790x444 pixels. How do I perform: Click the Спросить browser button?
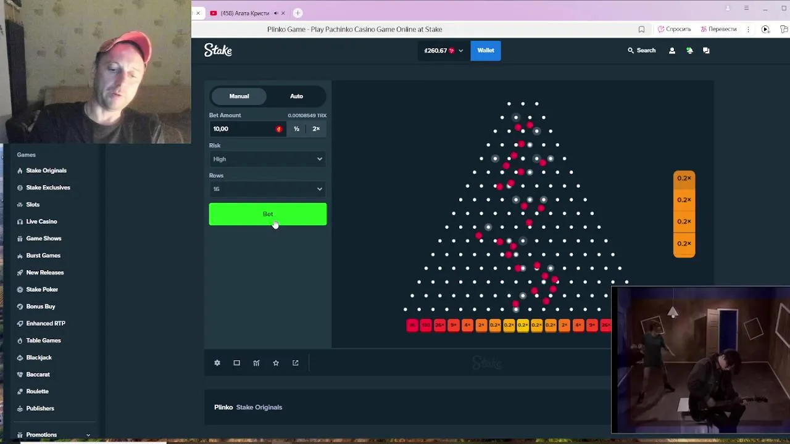[674, 29]
